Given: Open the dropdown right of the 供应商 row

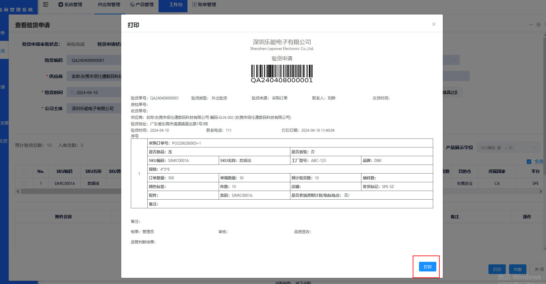Looking at the screenshot, I should tap(464, 76).
